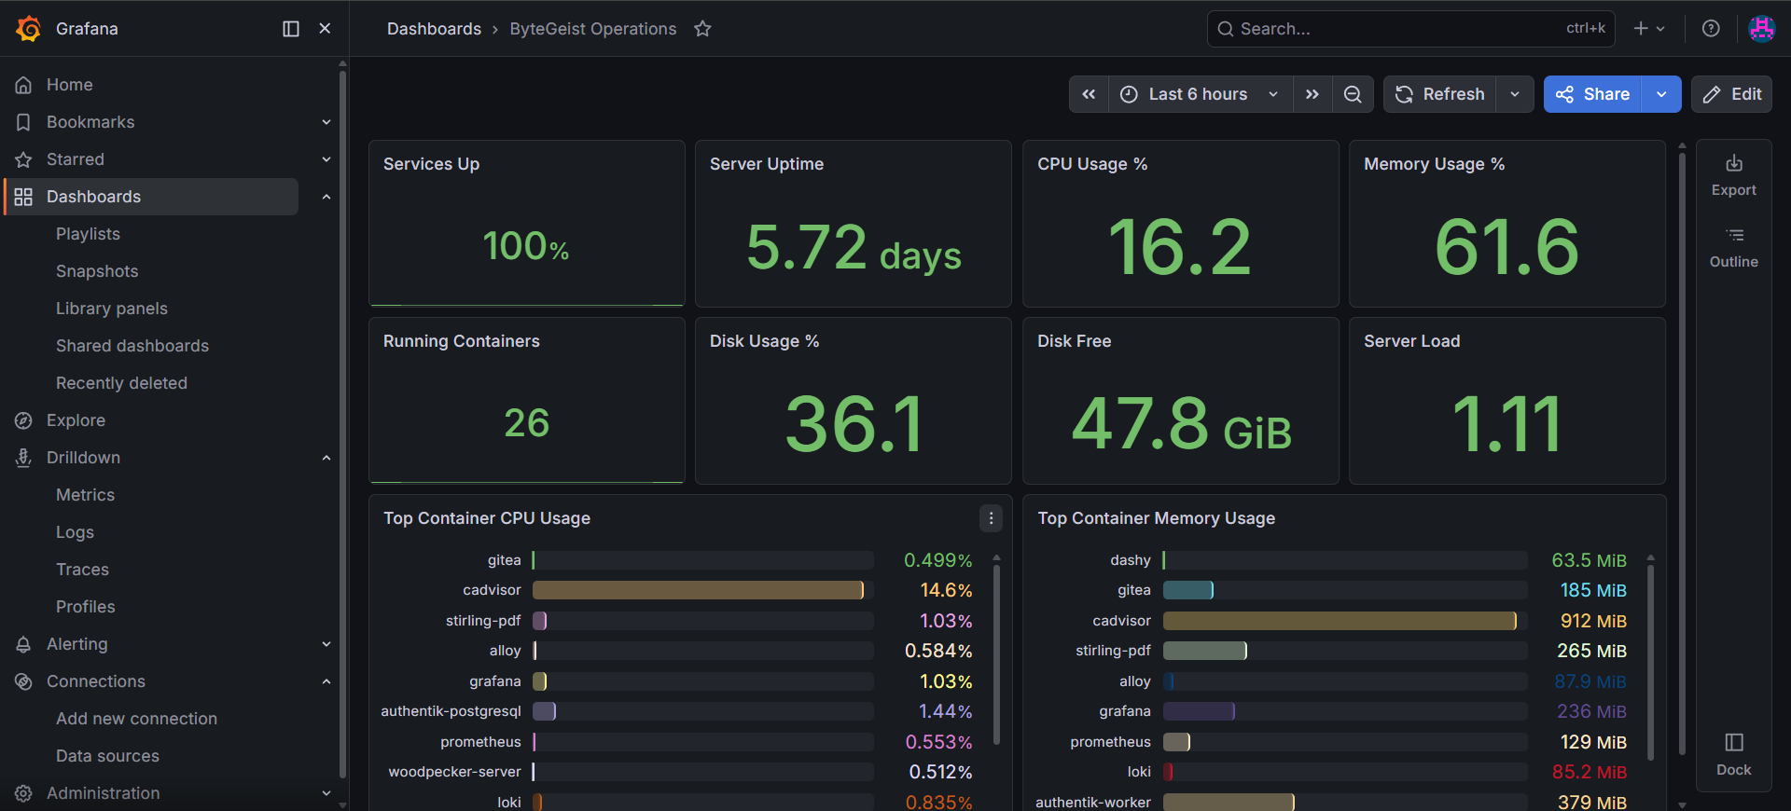Open Drilldown Metrics
Image resolution: width=1791 pixels, height=811 pixels.
pyautogui.click(x=85, y=495)
